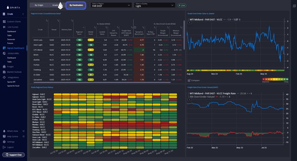The height and width of the screenshot is (161, 297).
Task: Open Global Arbs Table menu item
Action: [x=9, y=62]
